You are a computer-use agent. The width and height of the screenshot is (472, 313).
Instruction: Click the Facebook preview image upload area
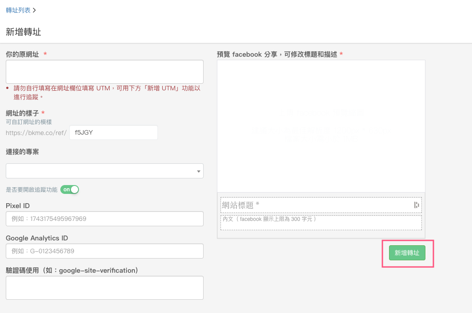tap(321, 126)
